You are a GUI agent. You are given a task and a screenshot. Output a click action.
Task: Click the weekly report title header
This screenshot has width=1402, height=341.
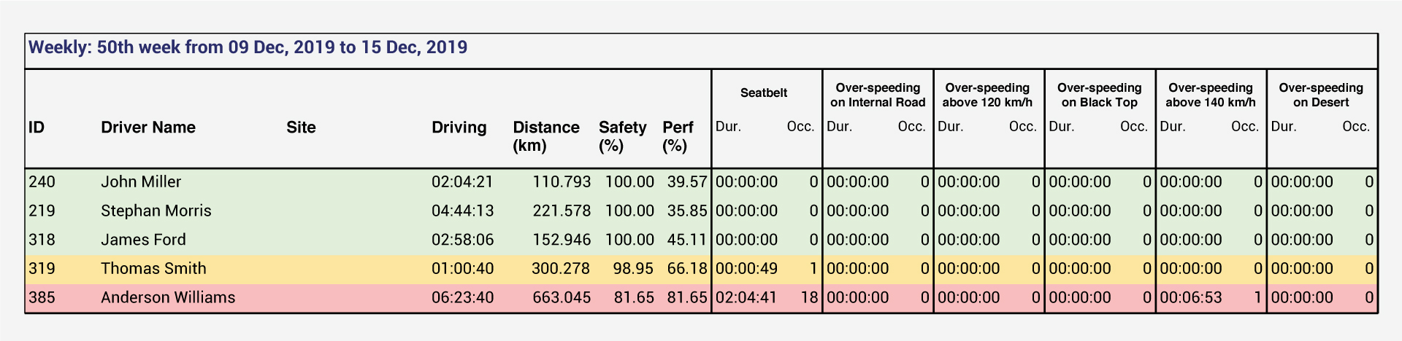click(x=248, y=48)
